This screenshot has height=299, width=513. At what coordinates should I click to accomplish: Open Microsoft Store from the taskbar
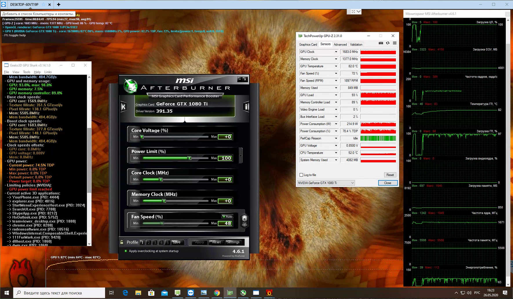click(x=151, y=293)
